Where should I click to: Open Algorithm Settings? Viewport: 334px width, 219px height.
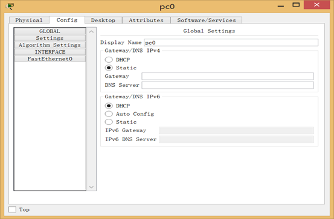tap(50, 45)
